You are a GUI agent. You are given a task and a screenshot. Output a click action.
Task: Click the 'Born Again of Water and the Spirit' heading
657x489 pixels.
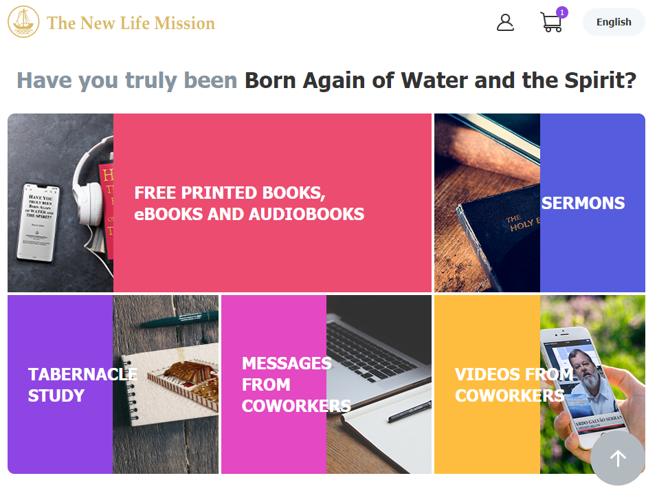point(441,80)
